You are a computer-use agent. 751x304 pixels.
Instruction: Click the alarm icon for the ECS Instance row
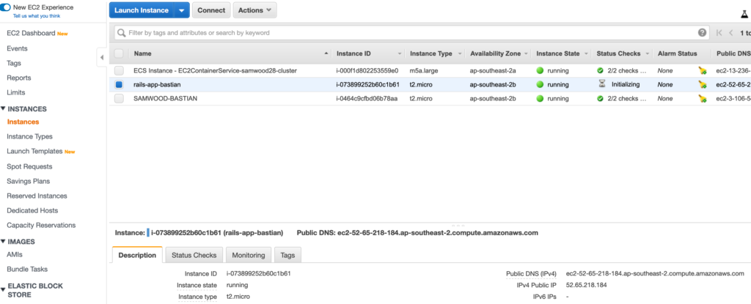702,70
